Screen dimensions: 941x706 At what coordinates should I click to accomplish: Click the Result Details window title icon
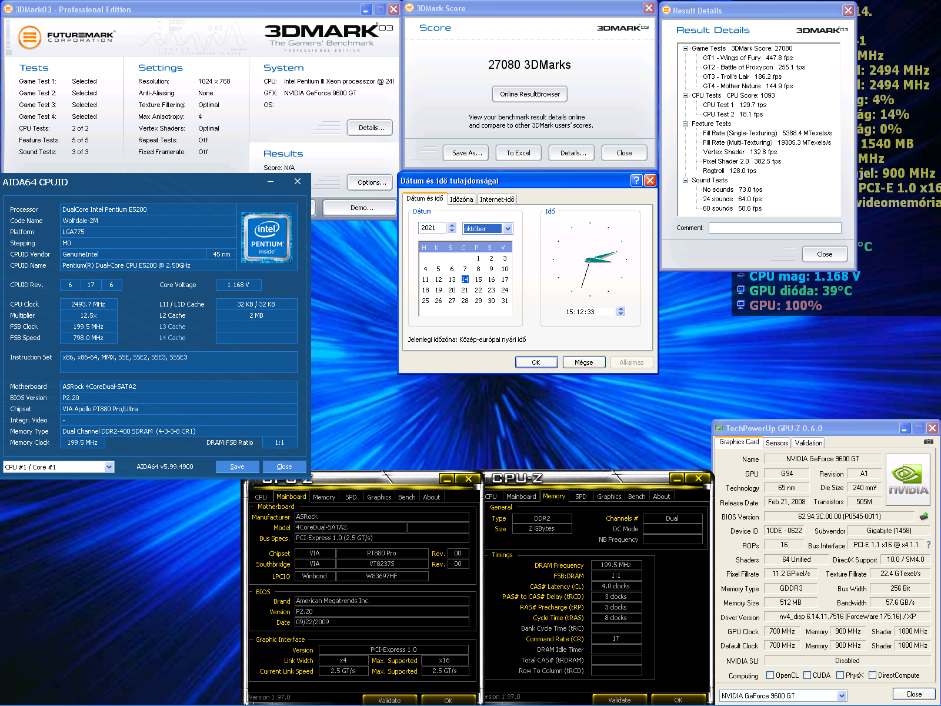pyautogui.click(x=666, y=10)
